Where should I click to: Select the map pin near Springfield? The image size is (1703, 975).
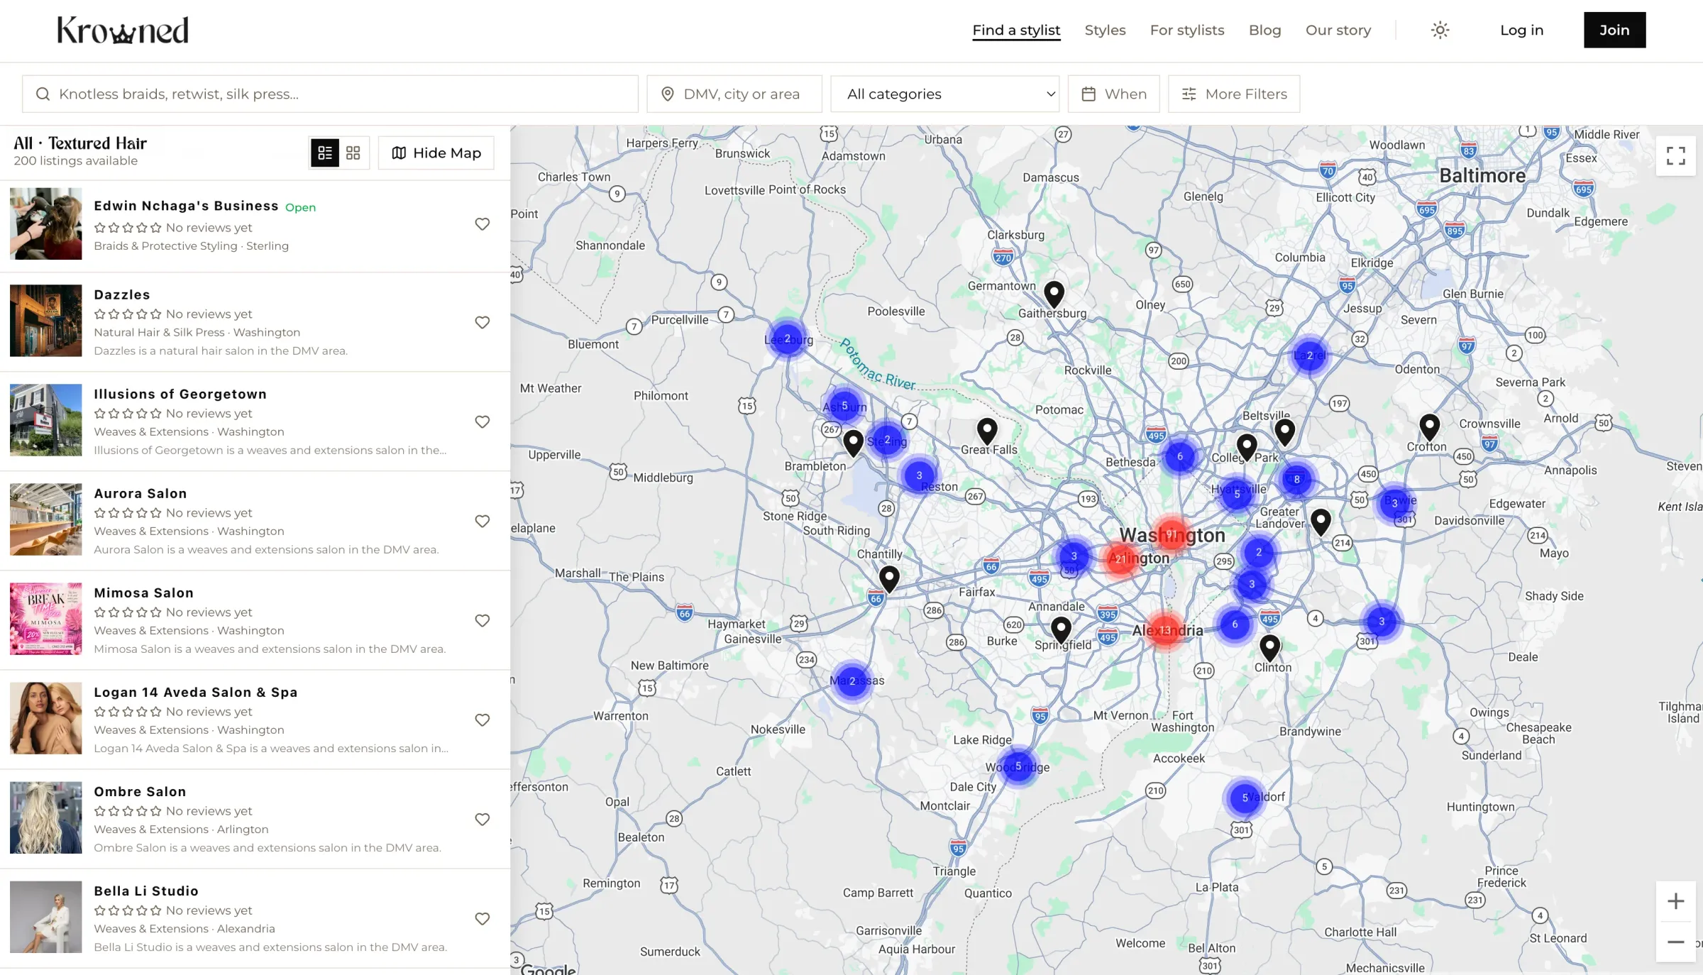(1062, 629)
